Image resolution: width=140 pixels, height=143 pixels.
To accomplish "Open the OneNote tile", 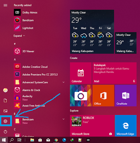I will point(126,95).
